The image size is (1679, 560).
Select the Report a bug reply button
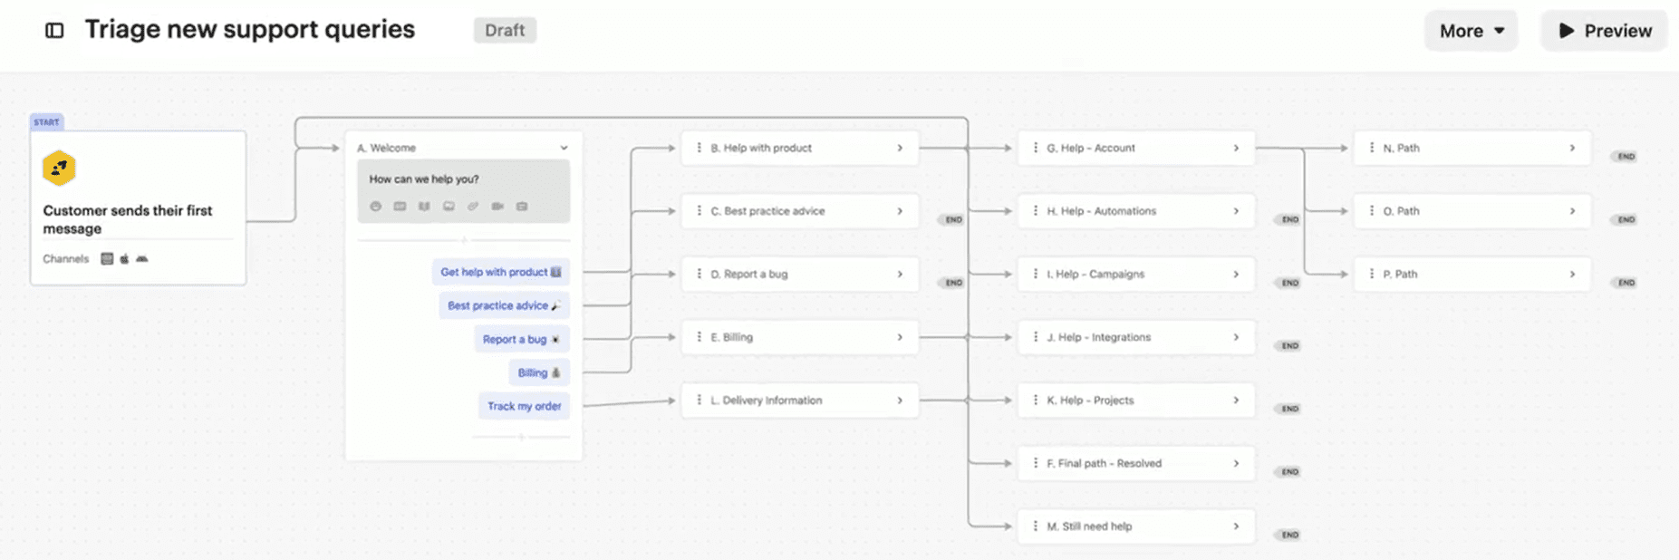point(521,339)
